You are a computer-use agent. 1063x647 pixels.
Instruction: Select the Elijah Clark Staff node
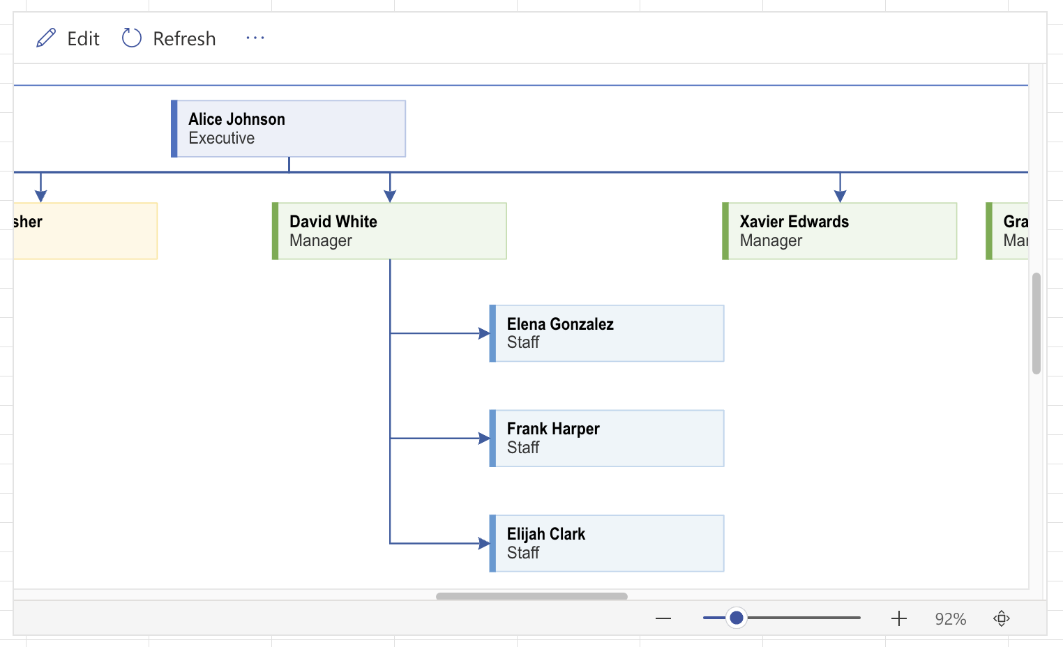(x=607, y=544)
